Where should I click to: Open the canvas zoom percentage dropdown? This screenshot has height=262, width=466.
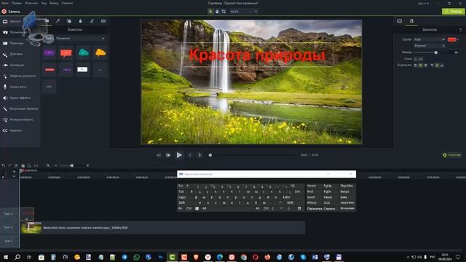click(244, 12)
